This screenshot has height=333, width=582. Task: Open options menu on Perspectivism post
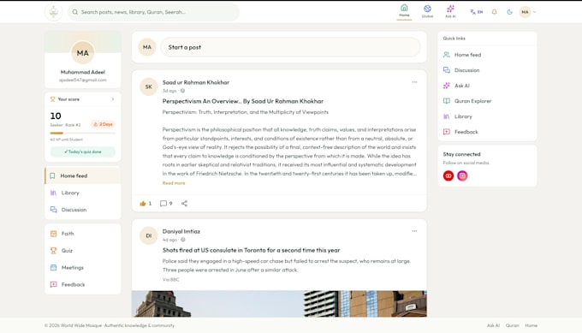(414, 82)
